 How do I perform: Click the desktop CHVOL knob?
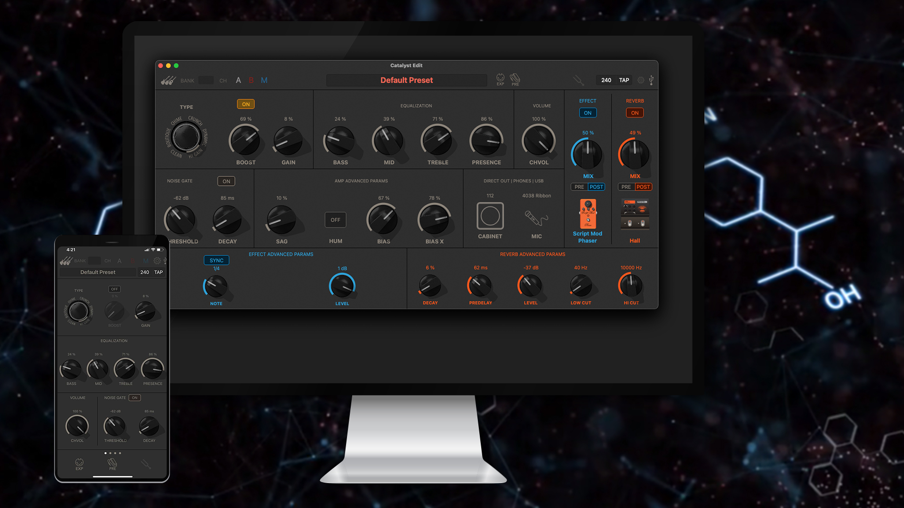coord(539,140)
